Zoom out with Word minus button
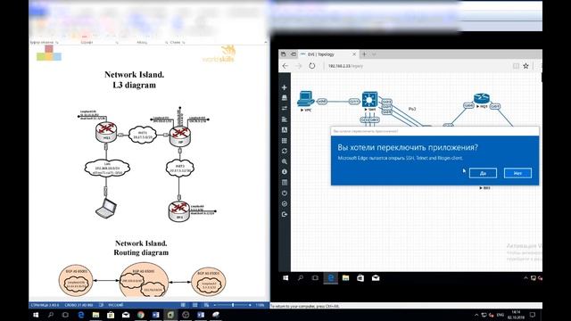Image resolution: width=571 pixels, height=321 pixels. [215, 305]
